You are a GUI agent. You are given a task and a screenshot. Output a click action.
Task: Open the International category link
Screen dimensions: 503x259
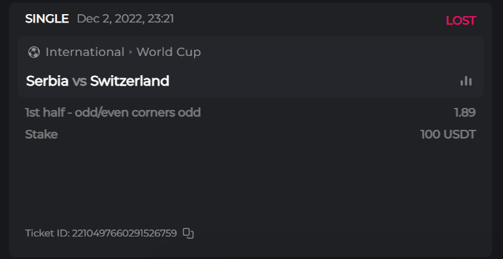pos(85,52)
